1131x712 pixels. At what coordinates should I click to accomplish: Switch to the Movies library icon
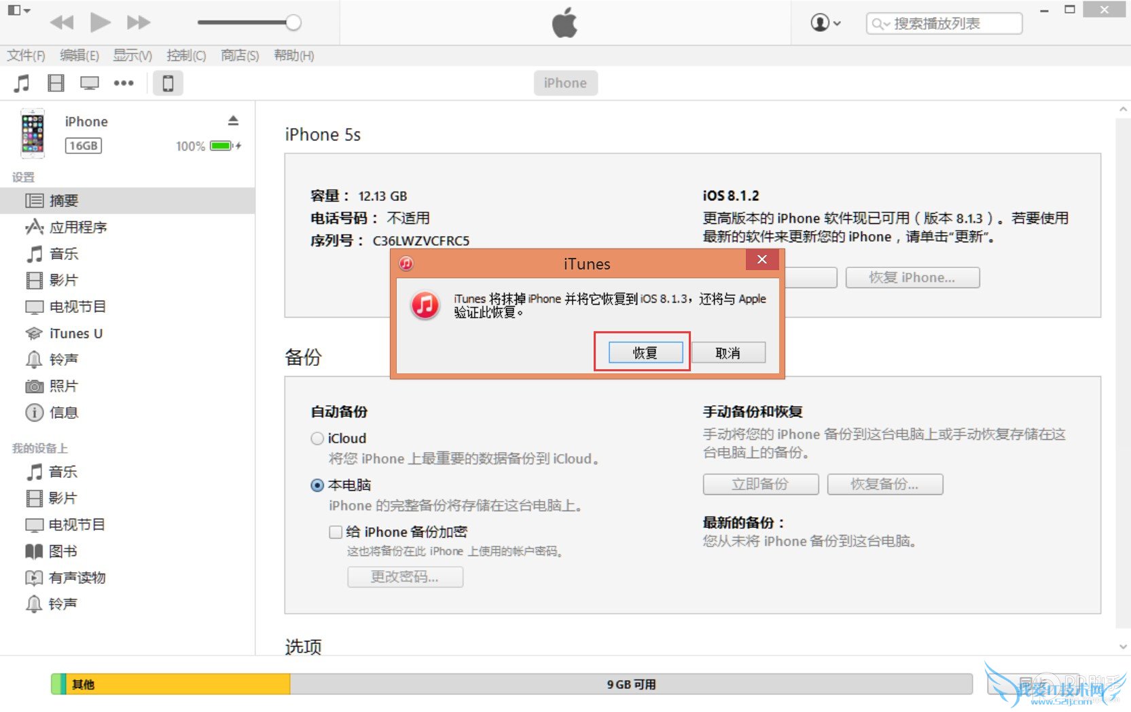pos(56,83)
